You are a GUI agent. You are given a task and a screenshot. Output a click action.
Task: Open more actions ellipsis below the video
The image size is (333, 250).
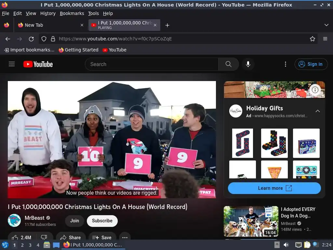[125, 237]
